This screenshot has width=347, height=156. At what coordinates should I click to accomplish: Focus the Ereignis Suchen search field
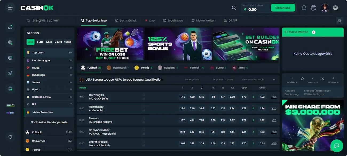click(49, 20)
